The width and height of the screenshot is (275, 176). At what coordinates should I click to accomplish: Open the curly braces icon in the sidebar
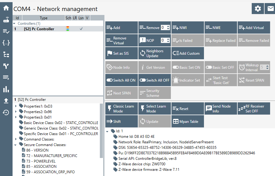point(6,43)
